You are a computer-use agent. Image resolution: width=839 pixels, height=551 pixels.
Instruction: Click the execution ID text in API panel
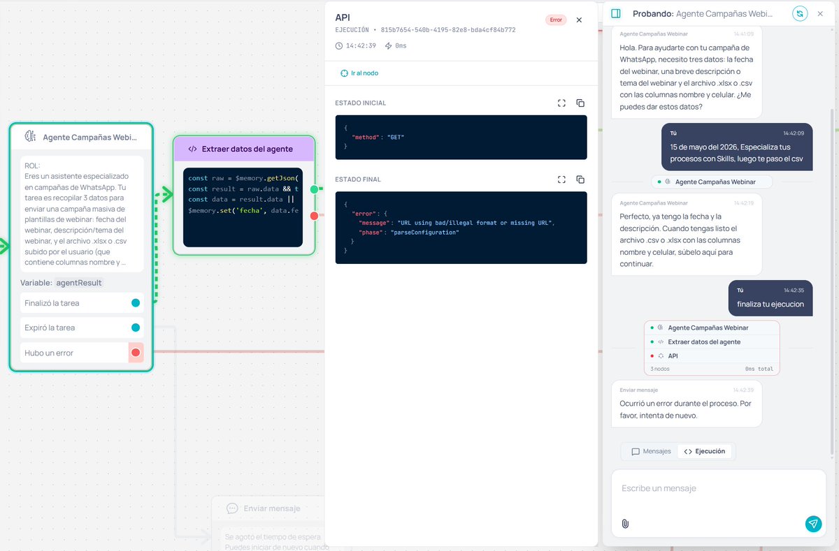[448, 31]
